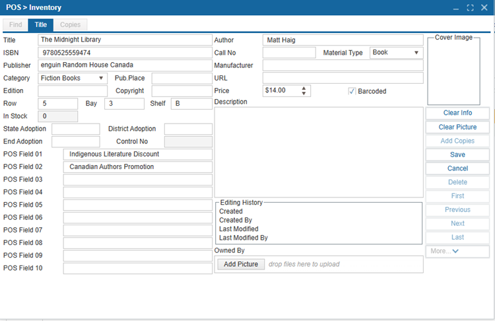Viewport: 495px width, 321px height.
Task: Click POS Field 04 input
Action: coord(138,192)
